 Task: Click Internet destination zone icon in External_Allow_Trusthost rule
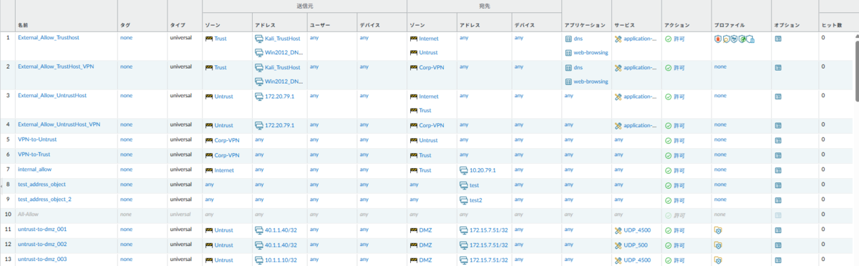413,39
